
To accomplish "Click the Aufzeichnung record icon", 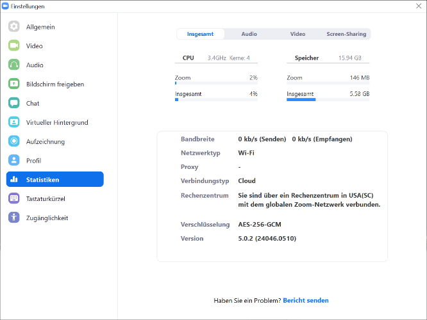I will click(14, 141).
